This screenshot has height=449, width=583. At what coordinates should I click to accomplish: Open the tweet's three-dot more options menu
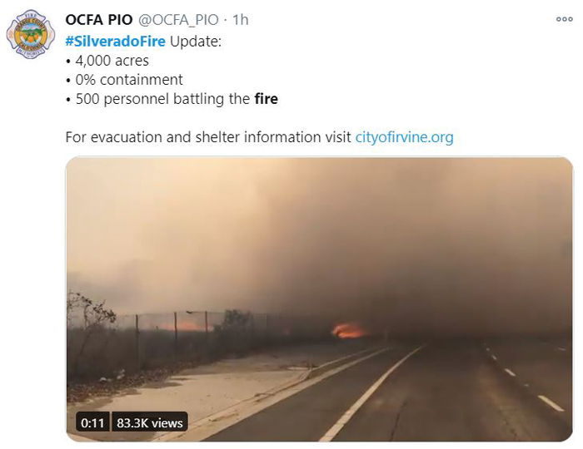(564, 19)
